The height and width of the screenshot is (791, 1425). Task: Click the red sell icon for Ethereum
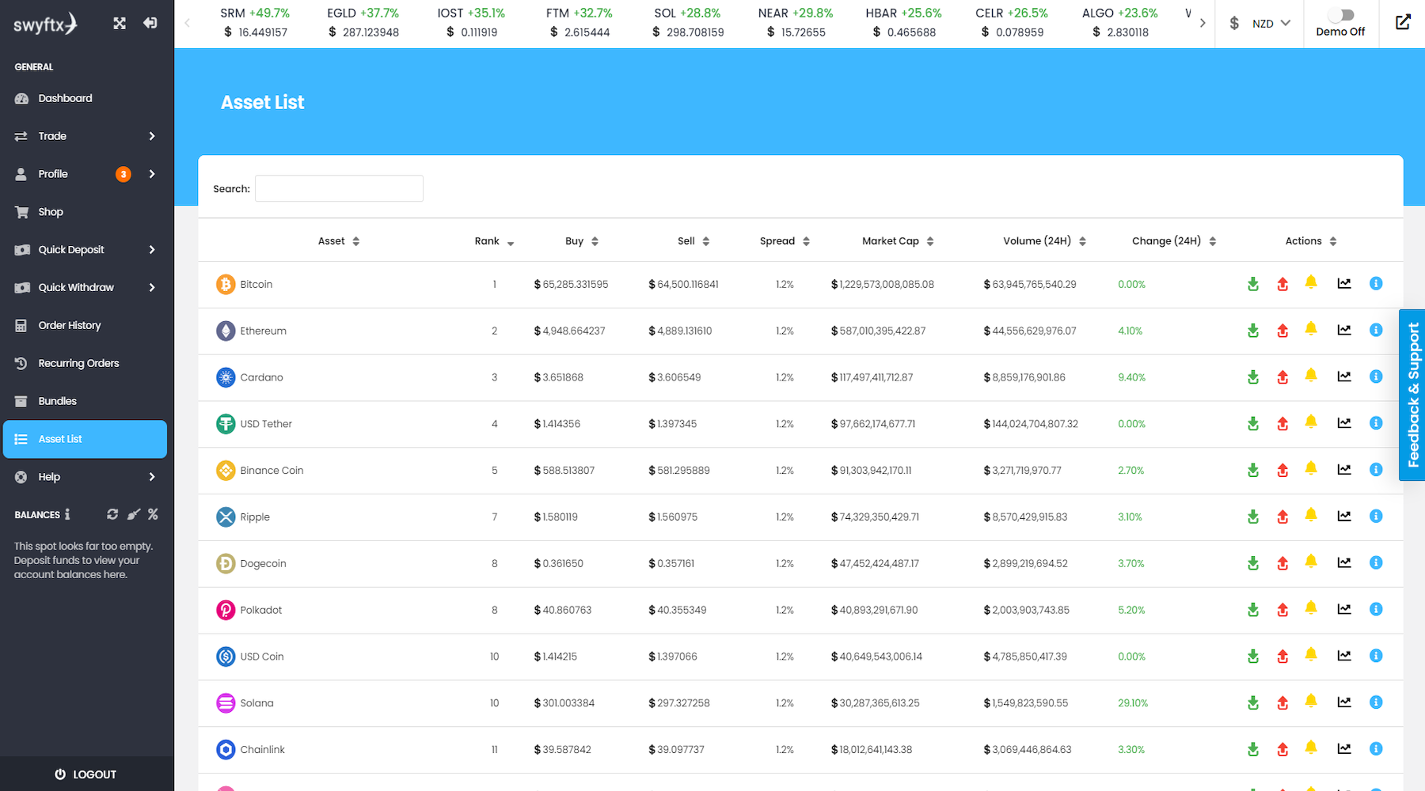tap(1282, 331)
